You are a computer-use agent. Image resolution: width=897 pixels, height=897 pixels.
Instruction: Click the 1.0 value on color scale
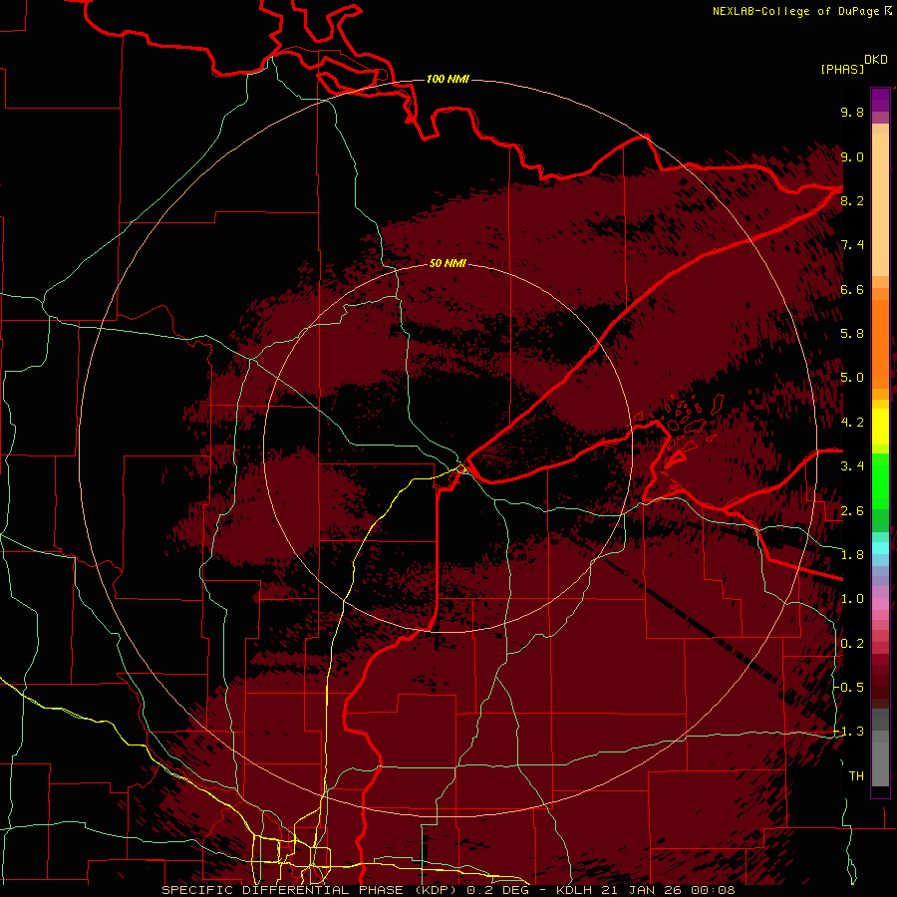click(852, 599)
